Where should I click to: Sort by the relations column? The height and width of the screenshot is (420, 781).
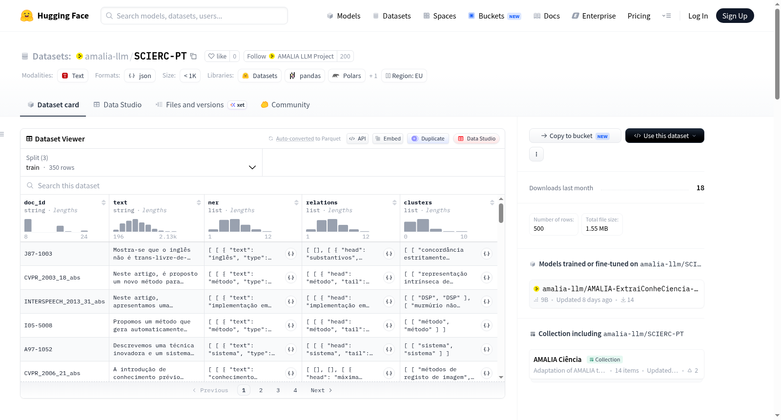pos(394,202)
